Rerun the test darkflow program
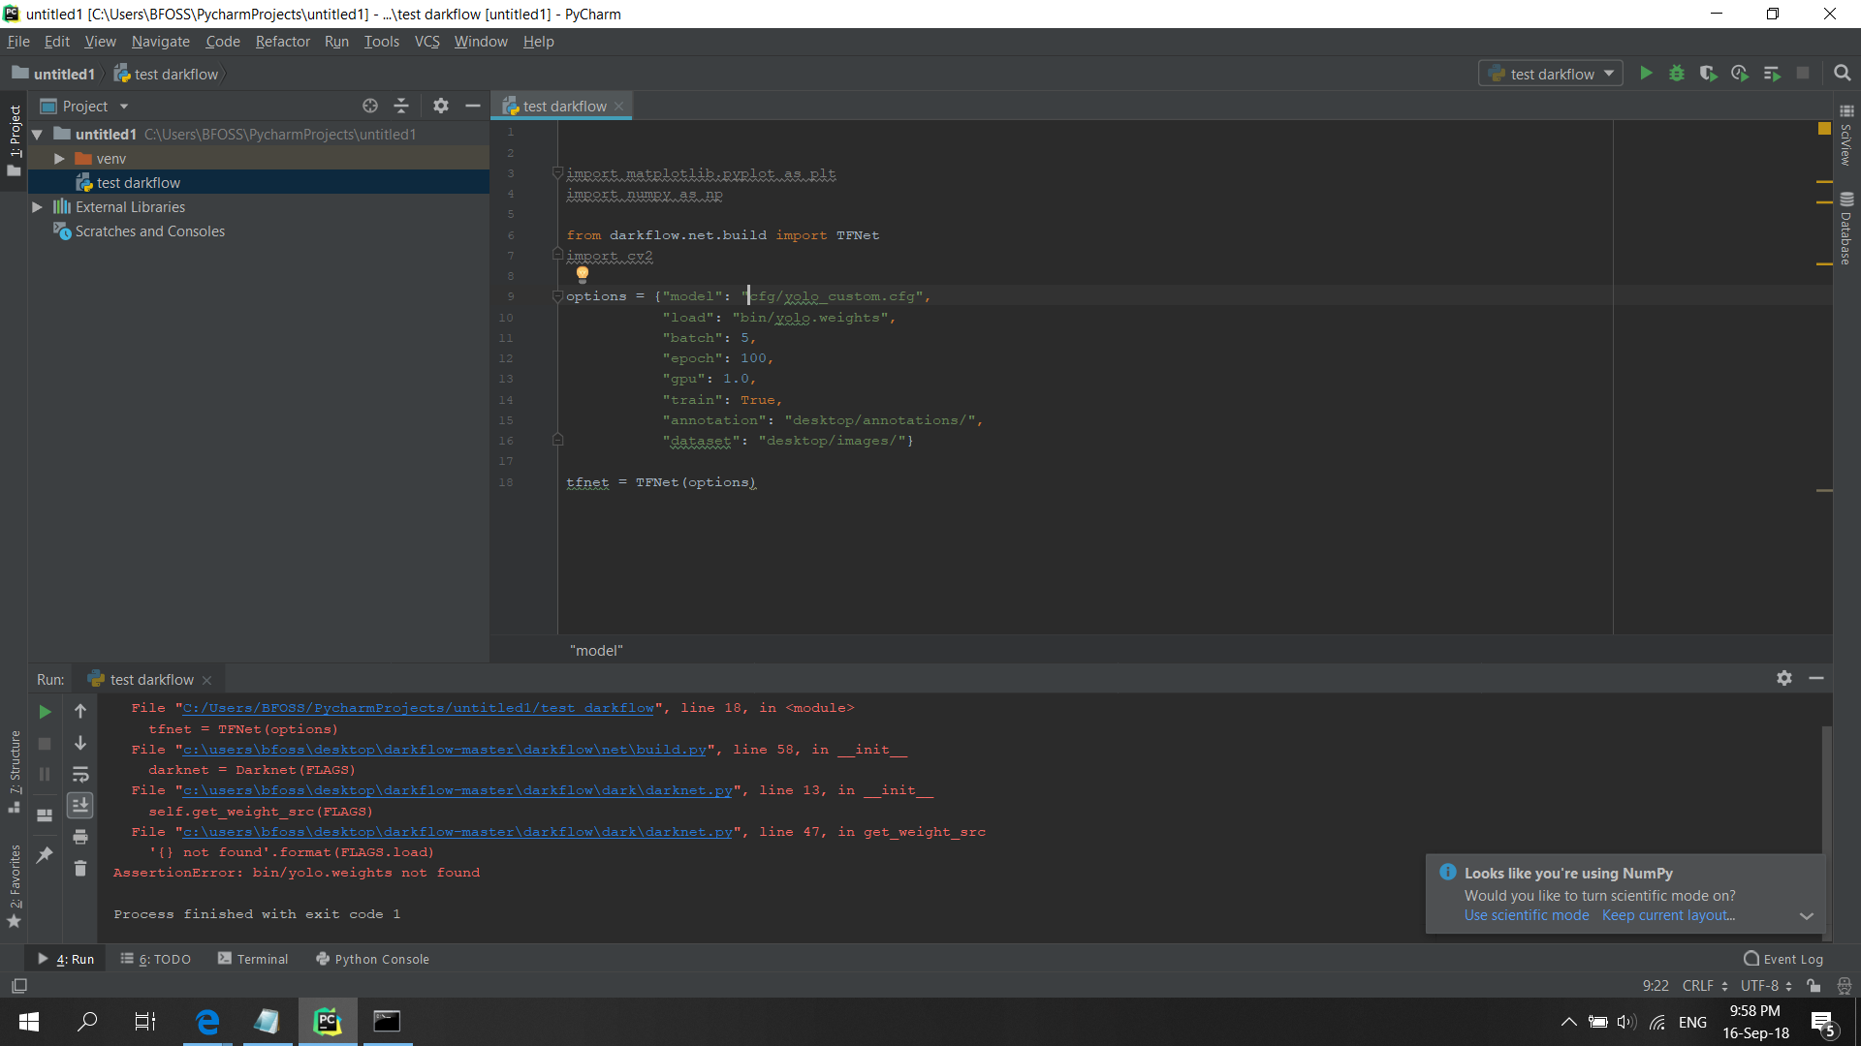The height and width of the screenshot is (1046, 1861). (x=45, y=712)
